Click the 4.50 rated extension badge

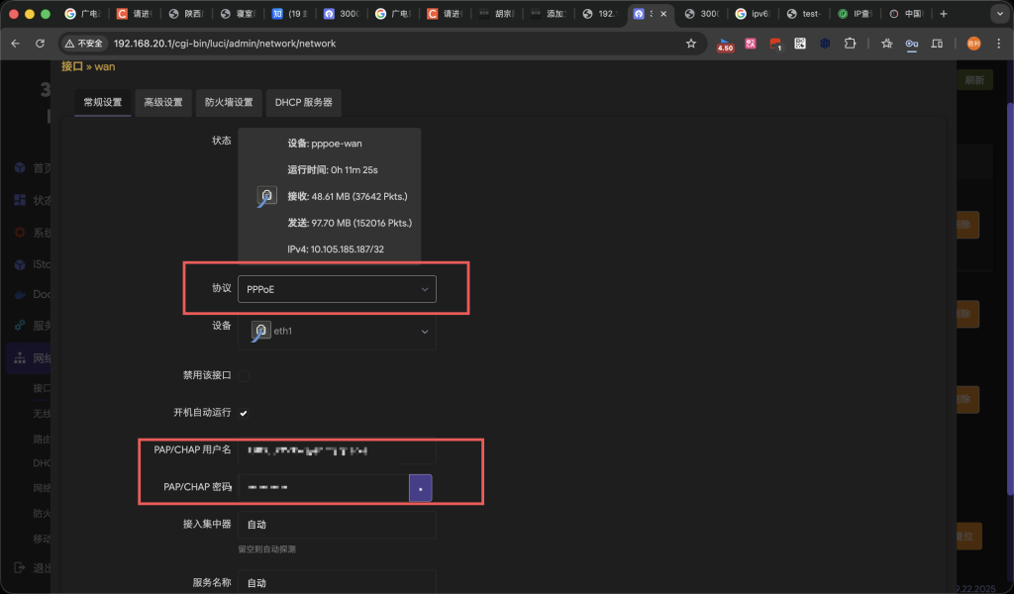[724, 45]
